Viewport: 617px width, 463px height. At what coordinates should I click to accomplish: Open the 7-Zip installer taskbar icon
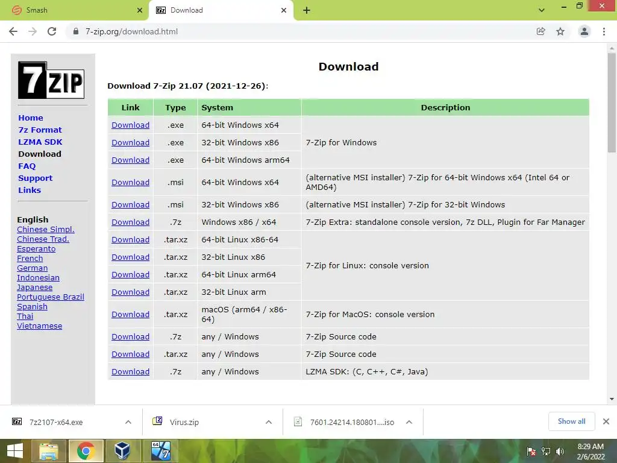point(161,451)
